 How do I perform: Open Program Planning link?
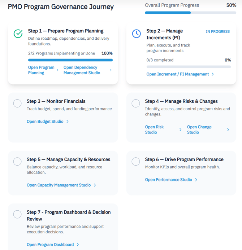point(41,70)
